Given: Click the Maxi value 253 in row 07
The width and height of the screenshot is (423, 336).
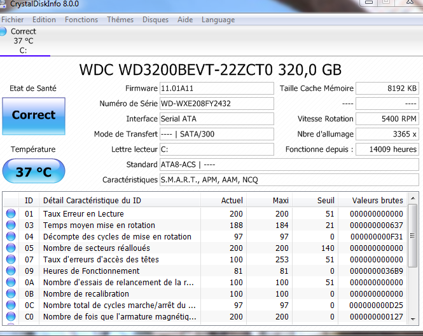Looking at the screenshot, I should click(282, 260).
